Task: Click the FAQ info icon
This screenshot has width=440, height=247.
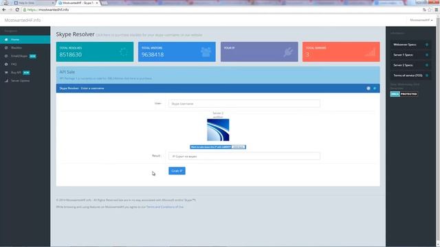Action: [x=6, y=64]
